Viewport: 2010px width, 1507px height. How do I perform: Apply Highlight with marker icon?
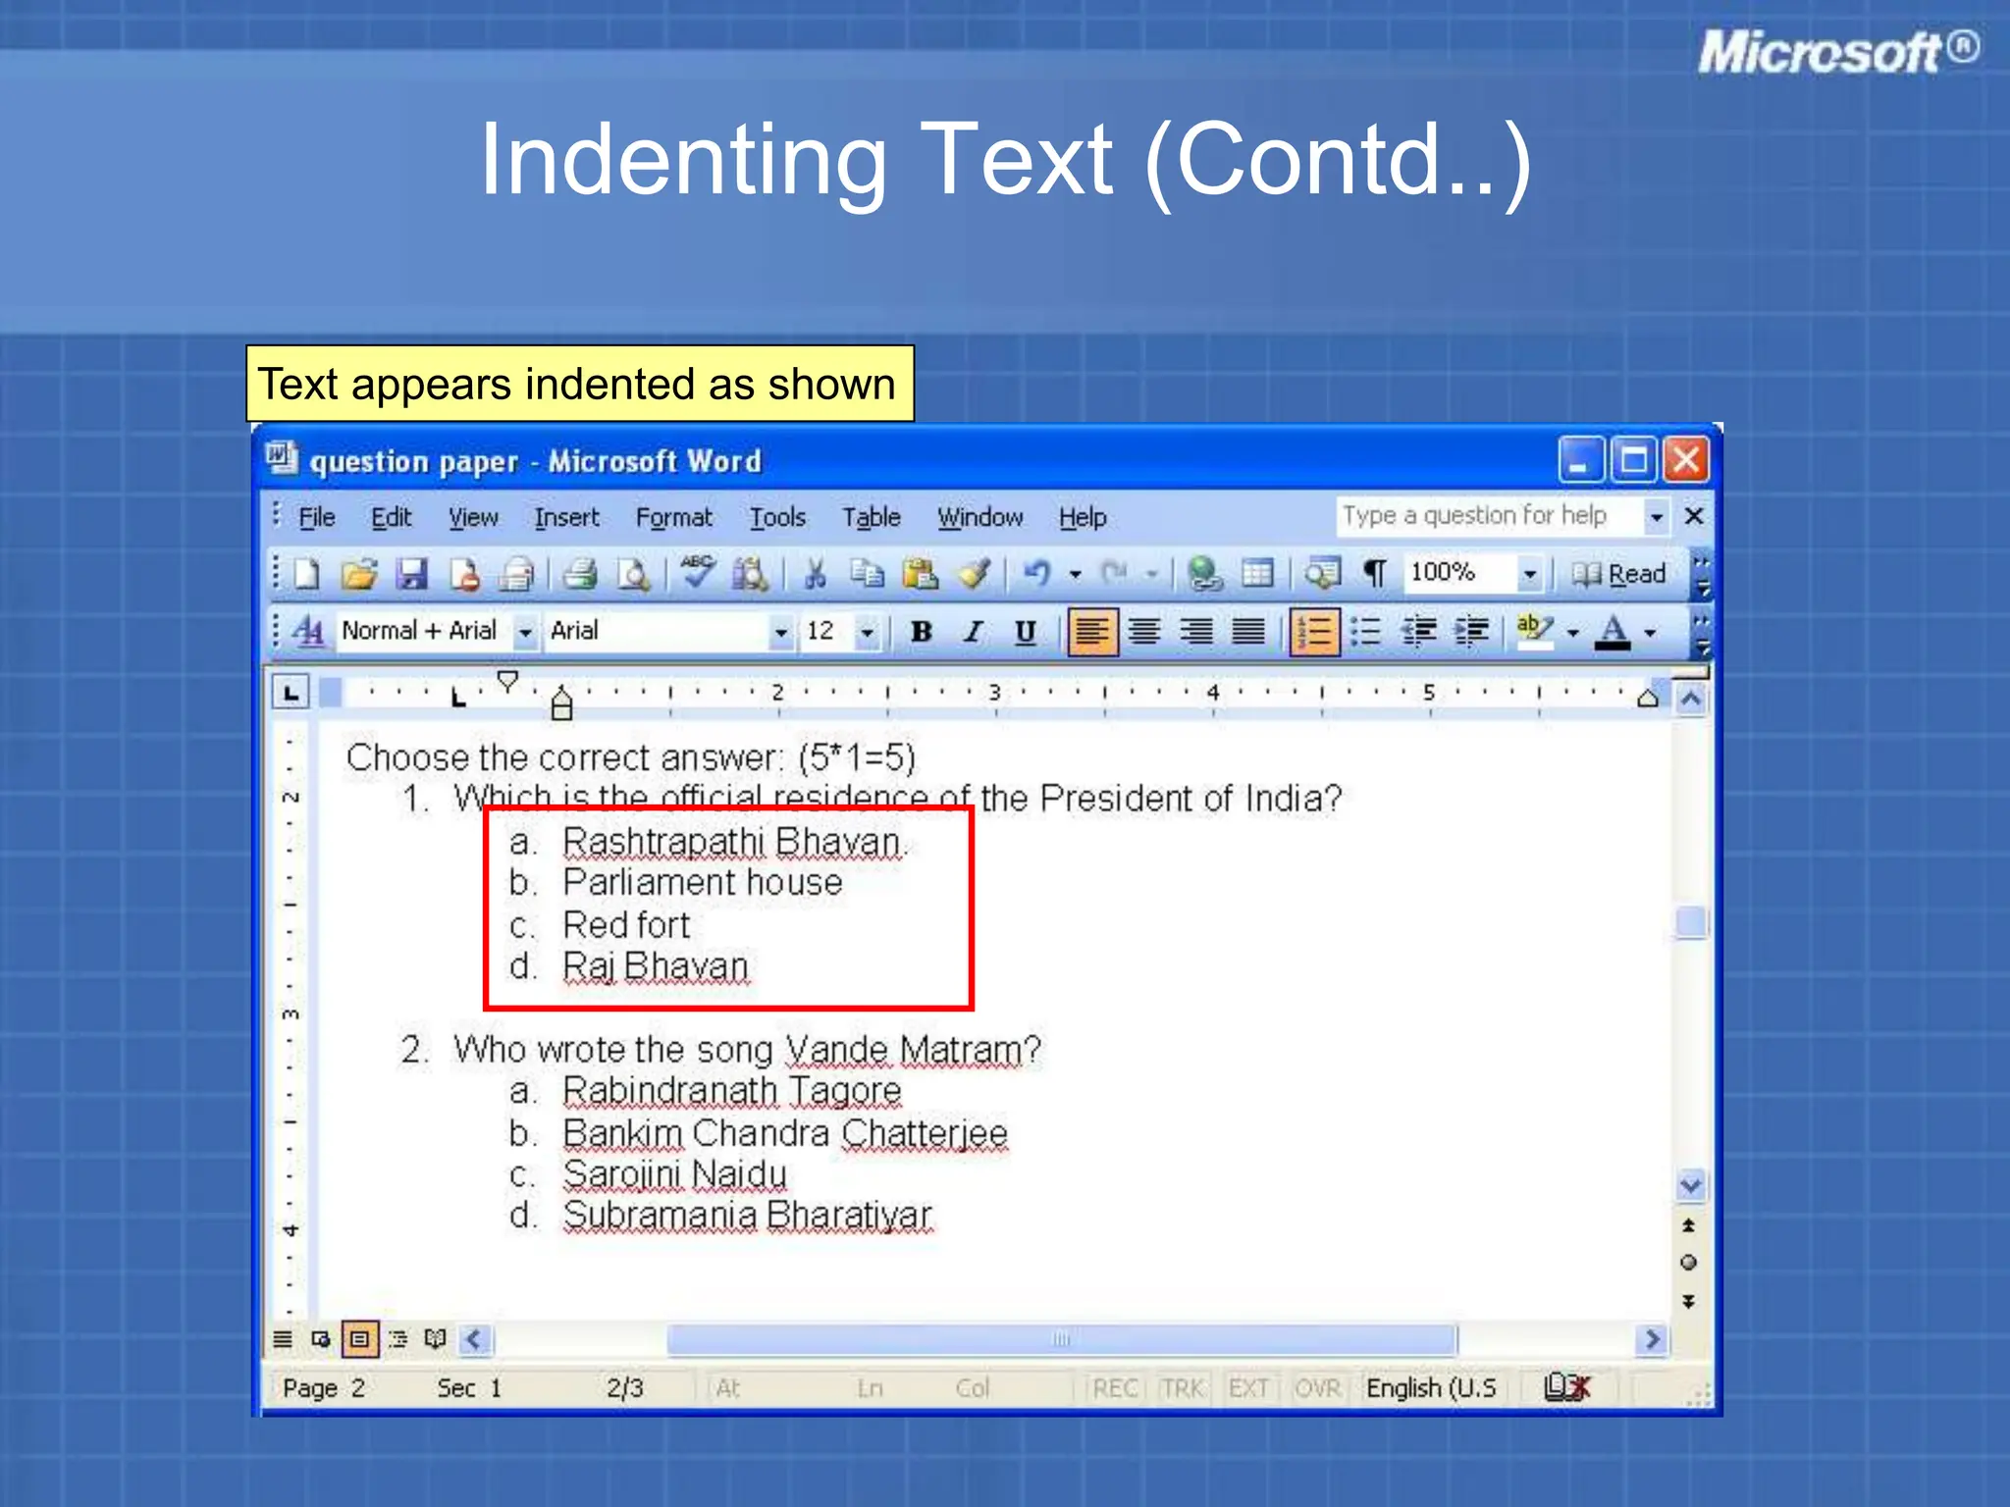pyautogui.click(x=1535, y=632)
